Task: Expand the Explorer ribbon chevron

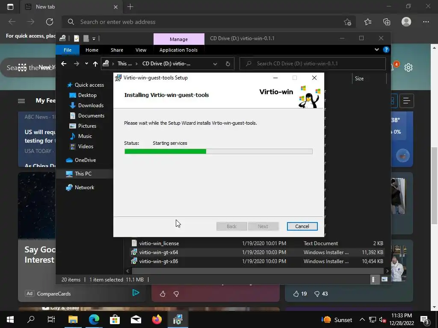Action: pos(376,50)
